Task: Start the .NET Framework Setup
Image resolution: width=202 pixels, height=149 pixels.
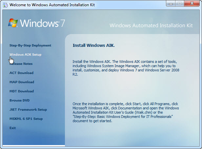Action: pos(28,109)
